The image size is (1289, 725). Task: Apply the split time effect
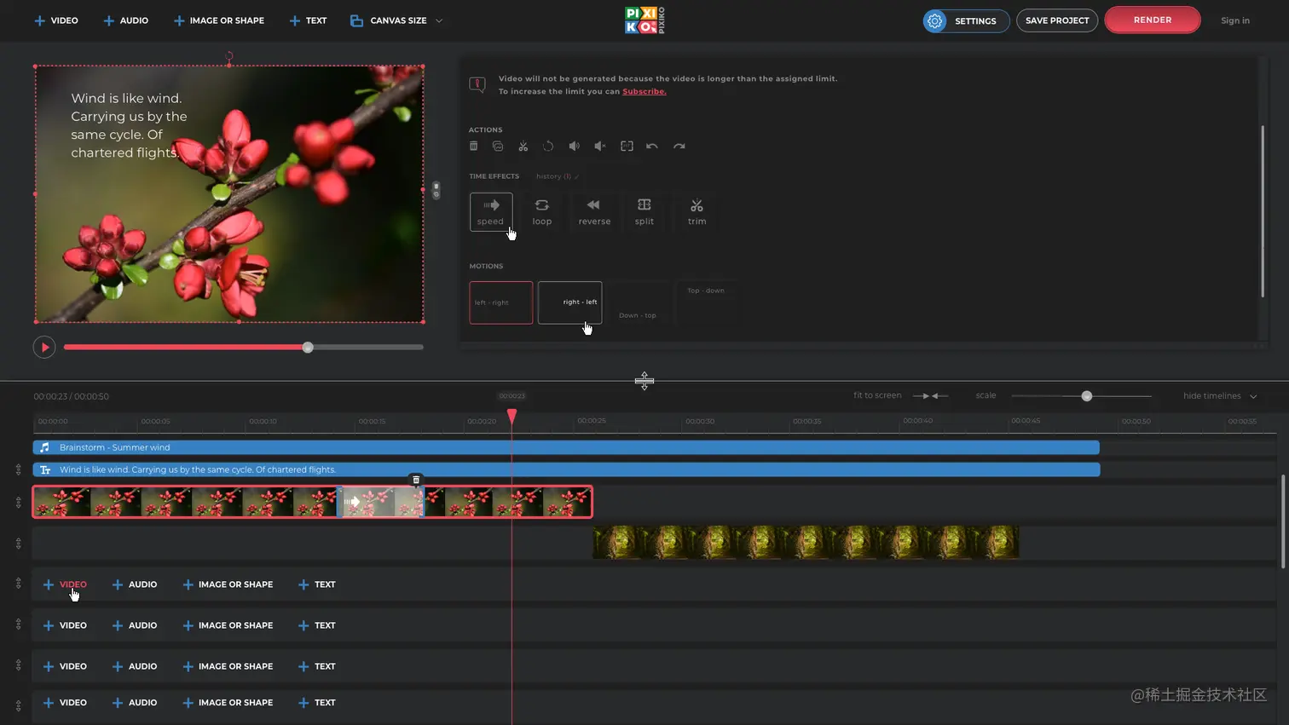tap(644, 211)
